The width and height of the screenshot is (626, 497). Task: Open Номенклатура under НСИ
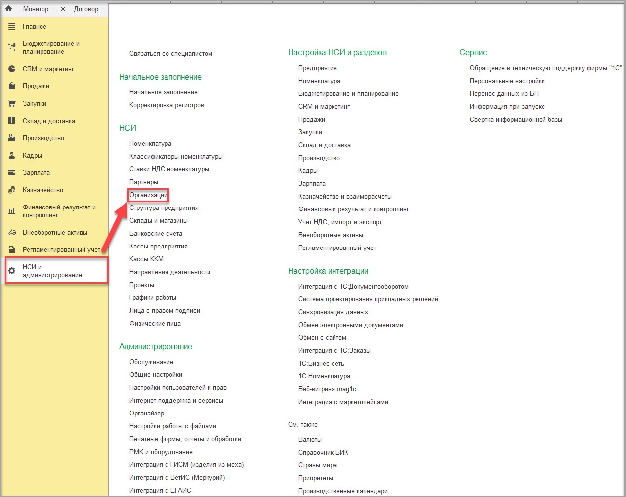click(150, 143)
